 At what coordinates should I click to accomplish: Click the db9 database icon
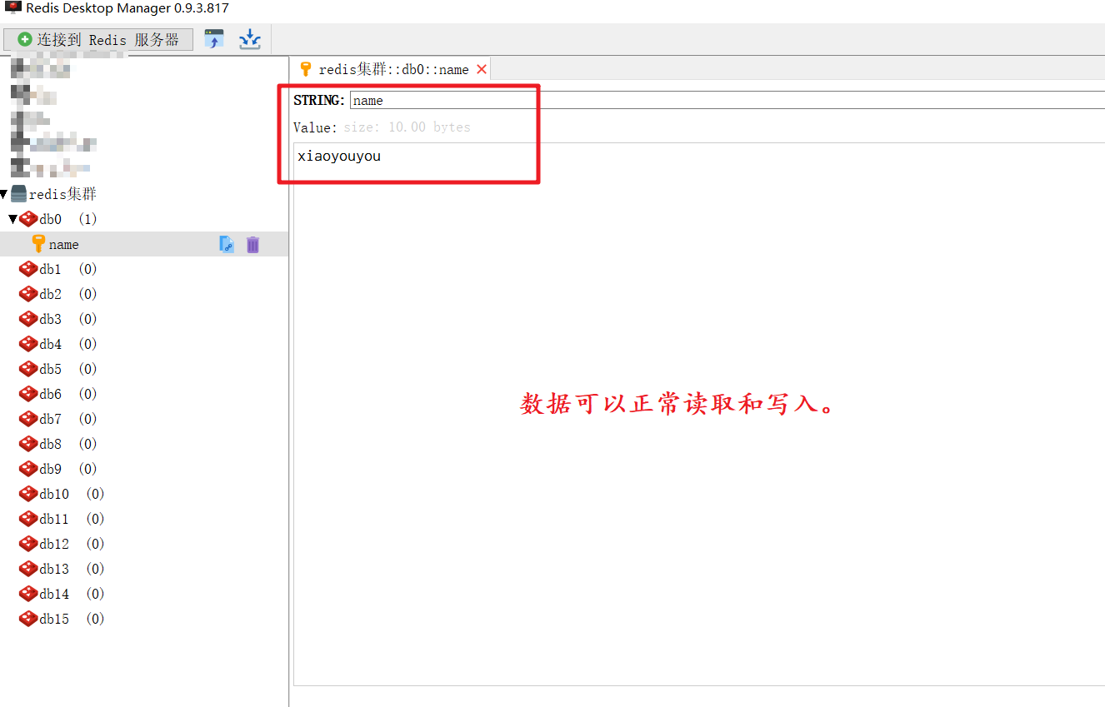[x=28, y=469]
